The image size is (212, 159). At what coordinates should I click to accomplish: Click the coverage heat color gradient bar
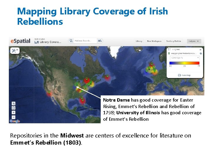[x=184, y=63]
